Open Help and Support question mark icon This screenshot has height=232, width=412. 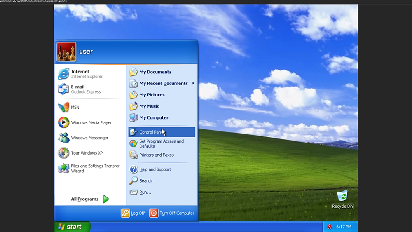(133, 169)
